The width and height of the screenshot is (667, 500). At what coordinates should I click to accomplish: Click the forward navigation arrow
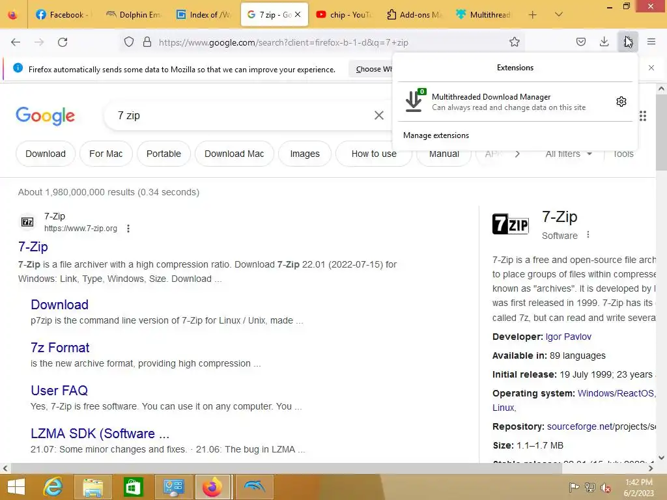39,42
